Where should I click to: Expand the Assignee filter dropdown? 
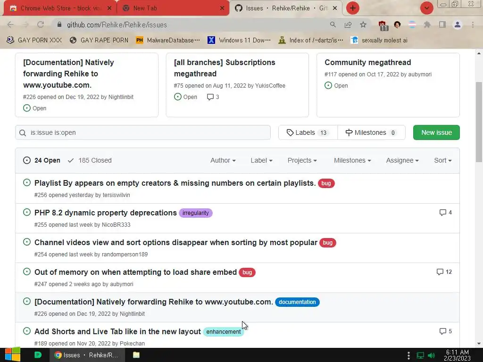click(402, 160)
